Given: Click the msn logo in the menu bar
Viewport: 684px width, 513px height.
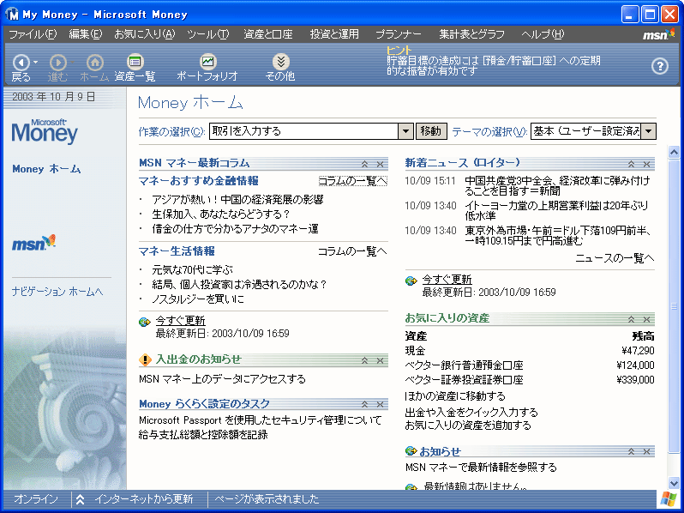Looking at the screenshot, I should (x=657, y=34).
